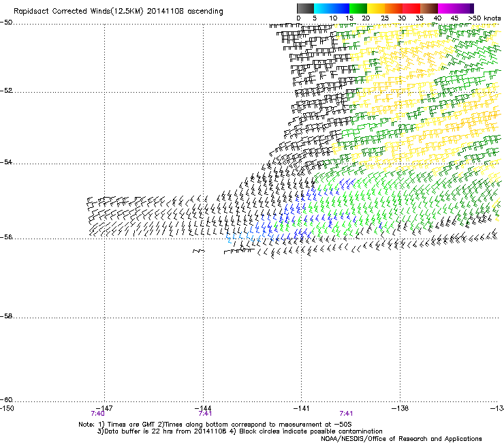Pick the yellow 20–25 knots legend color
This screenshot has height=443, width=504.
[x=376, y=8]
